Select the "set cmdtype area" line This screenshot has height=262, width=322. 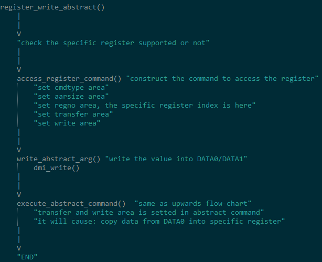(x=70, y=87)
